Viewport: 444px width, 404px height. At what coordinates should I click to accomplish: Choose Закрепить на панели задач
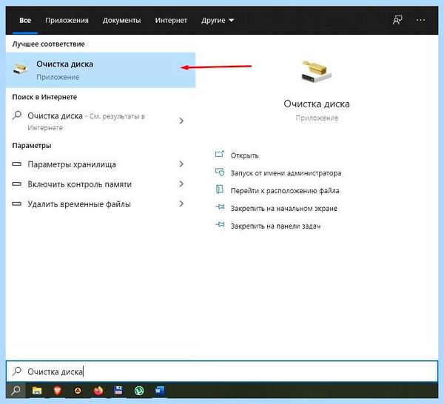[275, 226]
